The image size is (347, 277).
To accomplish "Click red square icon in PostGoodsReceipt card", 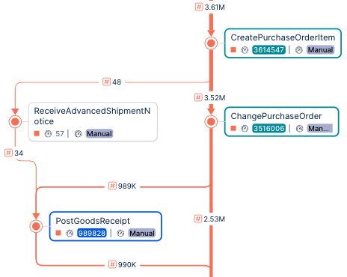I will 58,233.
